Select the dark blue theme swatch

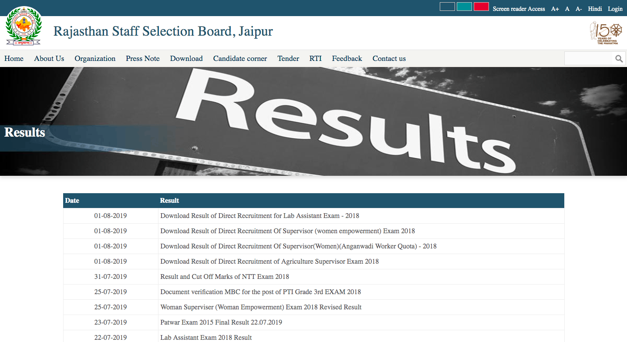click(447, 7)
